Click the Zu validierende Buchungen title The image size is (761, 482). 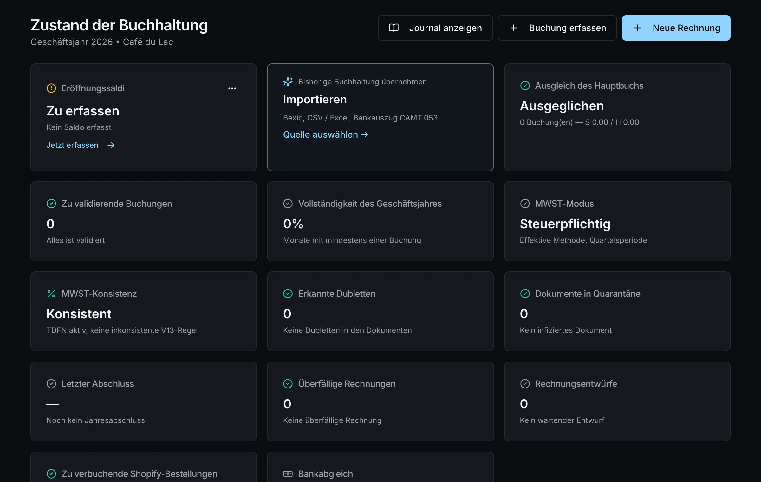click(117, 204)
